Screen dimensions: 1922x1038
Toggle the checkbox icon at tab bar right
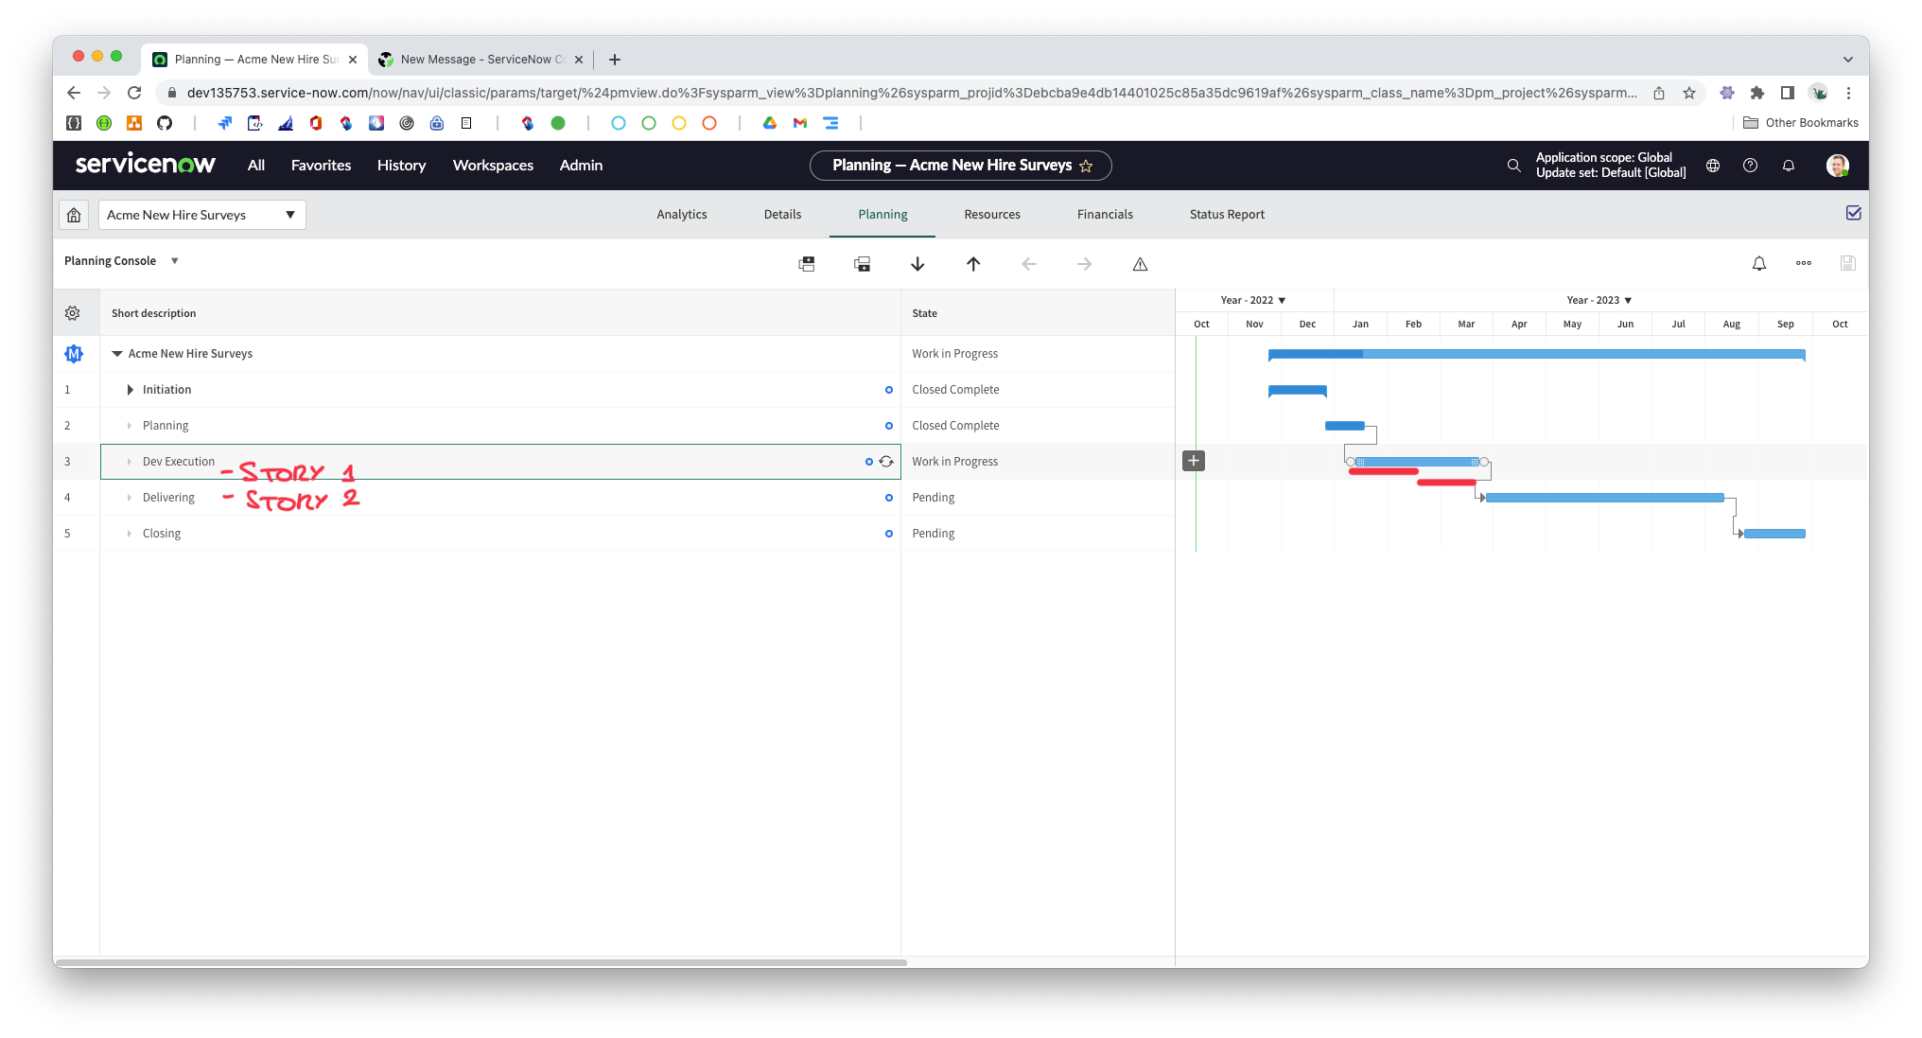(x=1854, y=213)
